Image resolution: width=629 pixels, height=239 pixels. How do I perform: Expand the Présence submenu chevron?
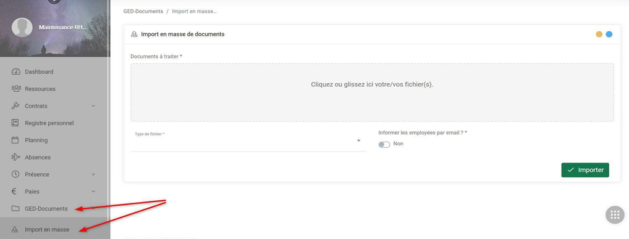coord(93,174)
